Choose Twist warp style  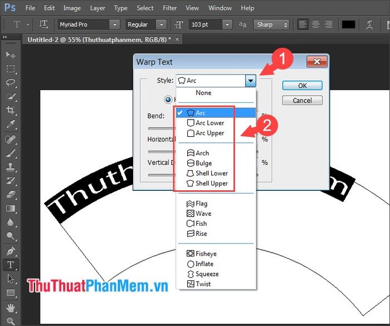[216, 284]
